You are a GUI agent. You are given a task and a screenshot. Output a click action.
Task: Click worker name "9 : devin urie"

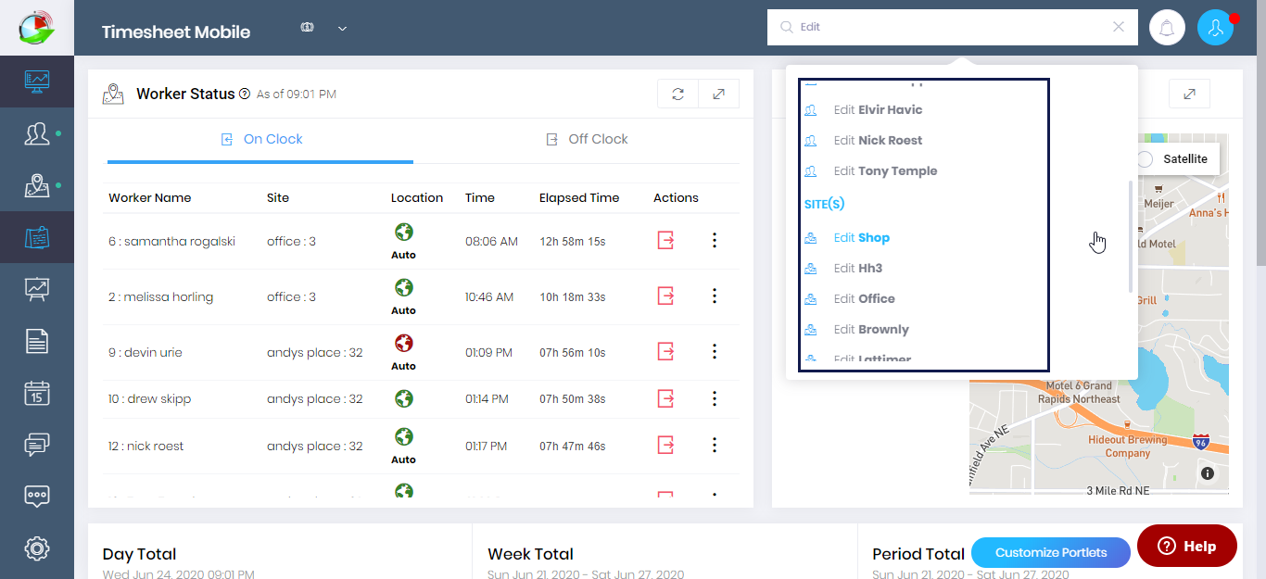(x=146, y=352)
